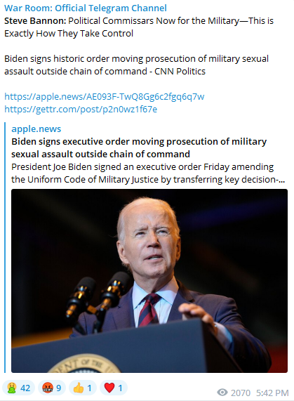Screen dimensions: 294x401
Task: Click the CNN Politics headline sentence
Action: click(x=136, y=65)
